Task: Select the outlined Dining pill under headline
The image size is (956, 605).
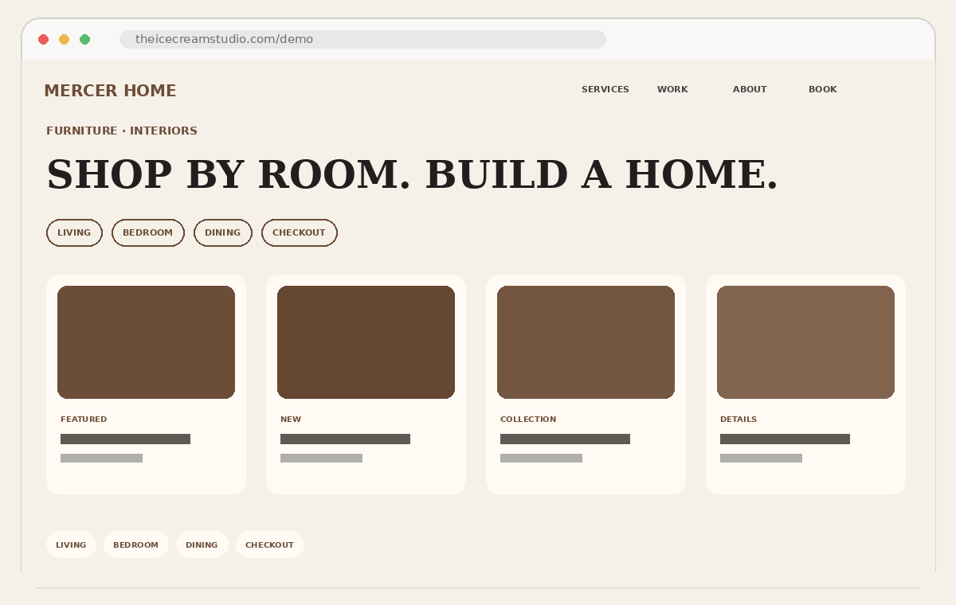Action: (x=223, y=233)
